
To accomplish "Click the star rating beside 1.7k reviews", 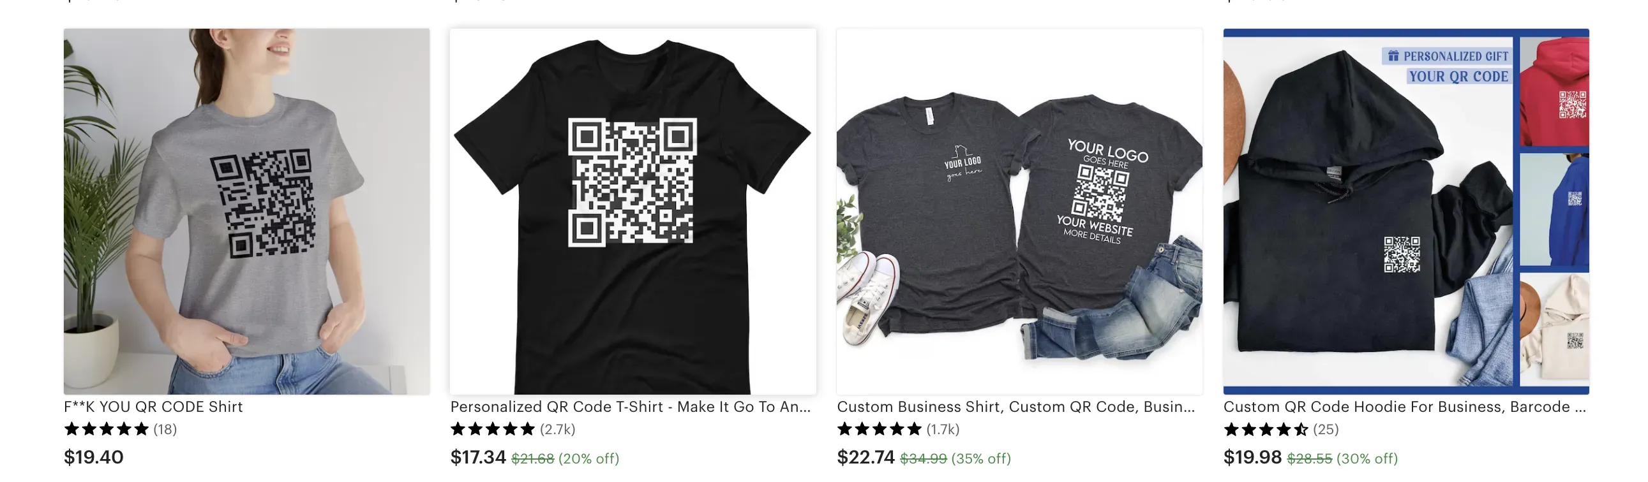I will (x=879, y=429).
